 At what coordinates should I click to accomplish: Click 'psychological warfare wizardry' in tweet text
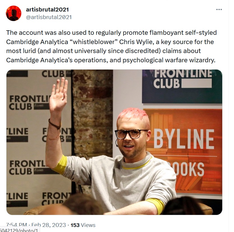169,60
